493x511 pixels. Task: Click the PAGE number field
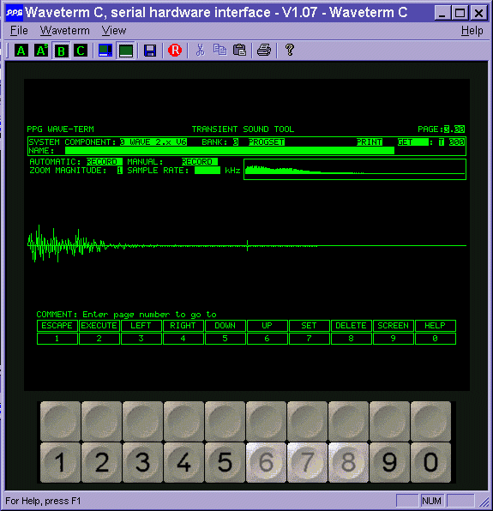454,129
